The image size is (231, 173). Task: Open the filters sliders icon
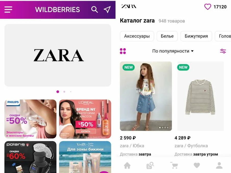223,51
